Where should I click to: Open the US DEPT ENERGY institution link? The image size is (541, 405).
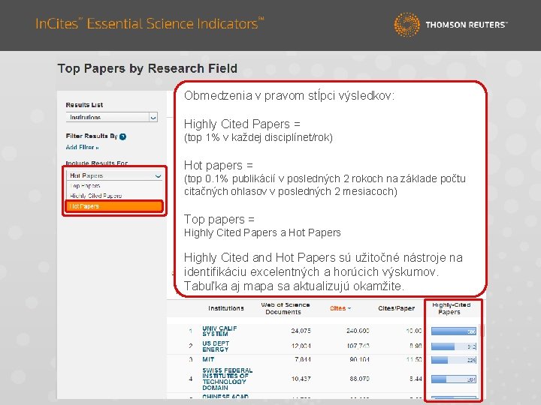(x=216, y=346)
